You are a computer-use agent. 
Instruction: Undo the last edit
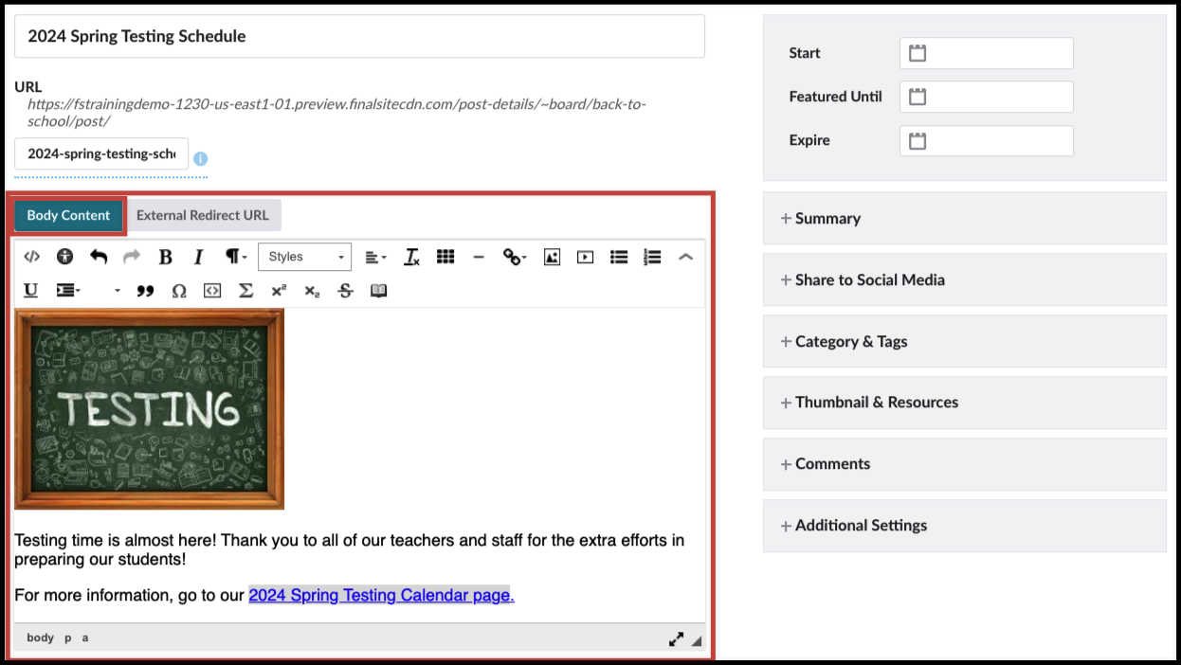point(99,257)
